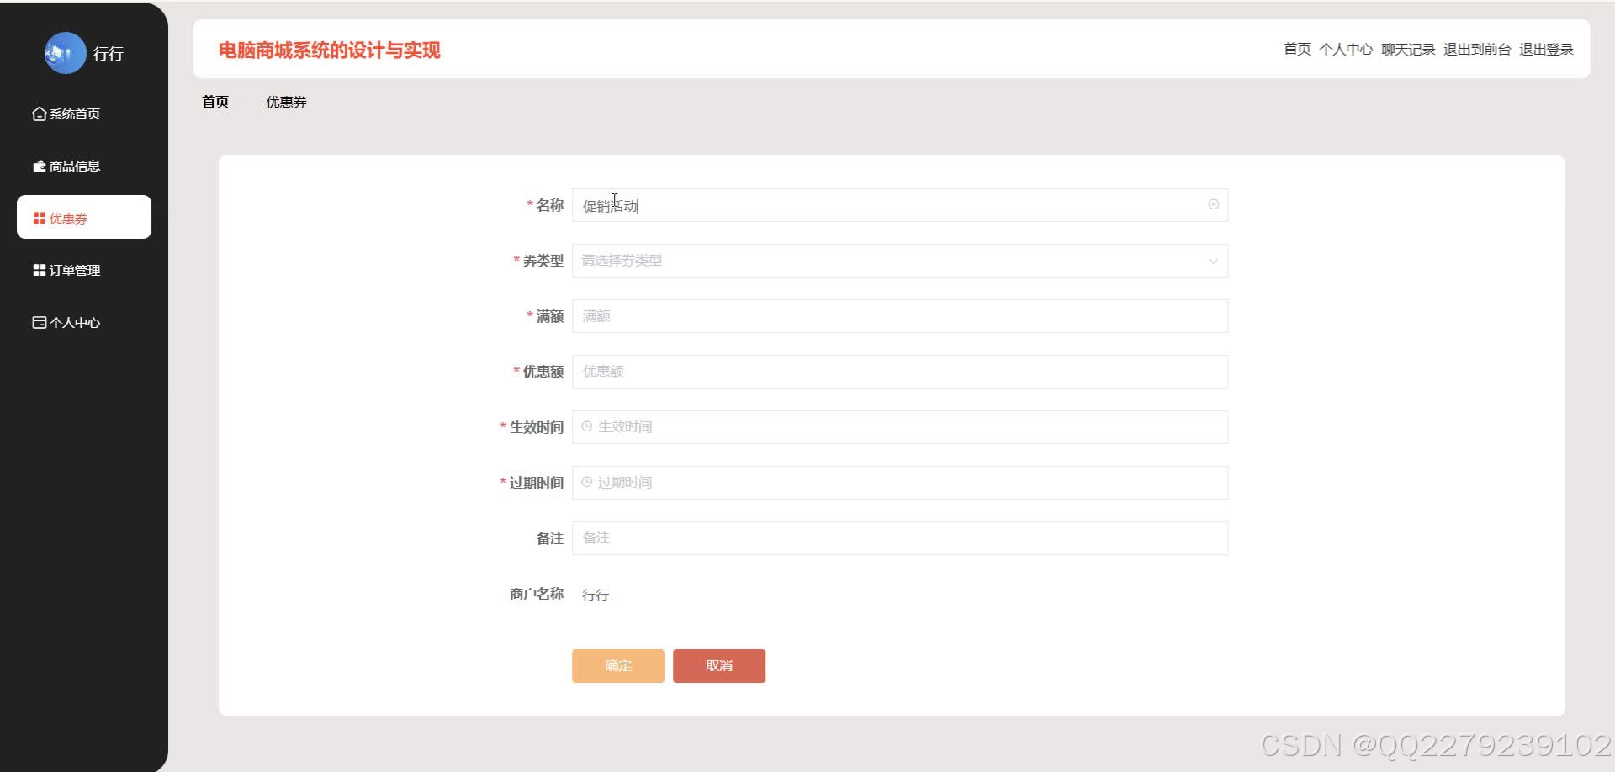
Task: Click the 满额 input field
Action: 900,315
